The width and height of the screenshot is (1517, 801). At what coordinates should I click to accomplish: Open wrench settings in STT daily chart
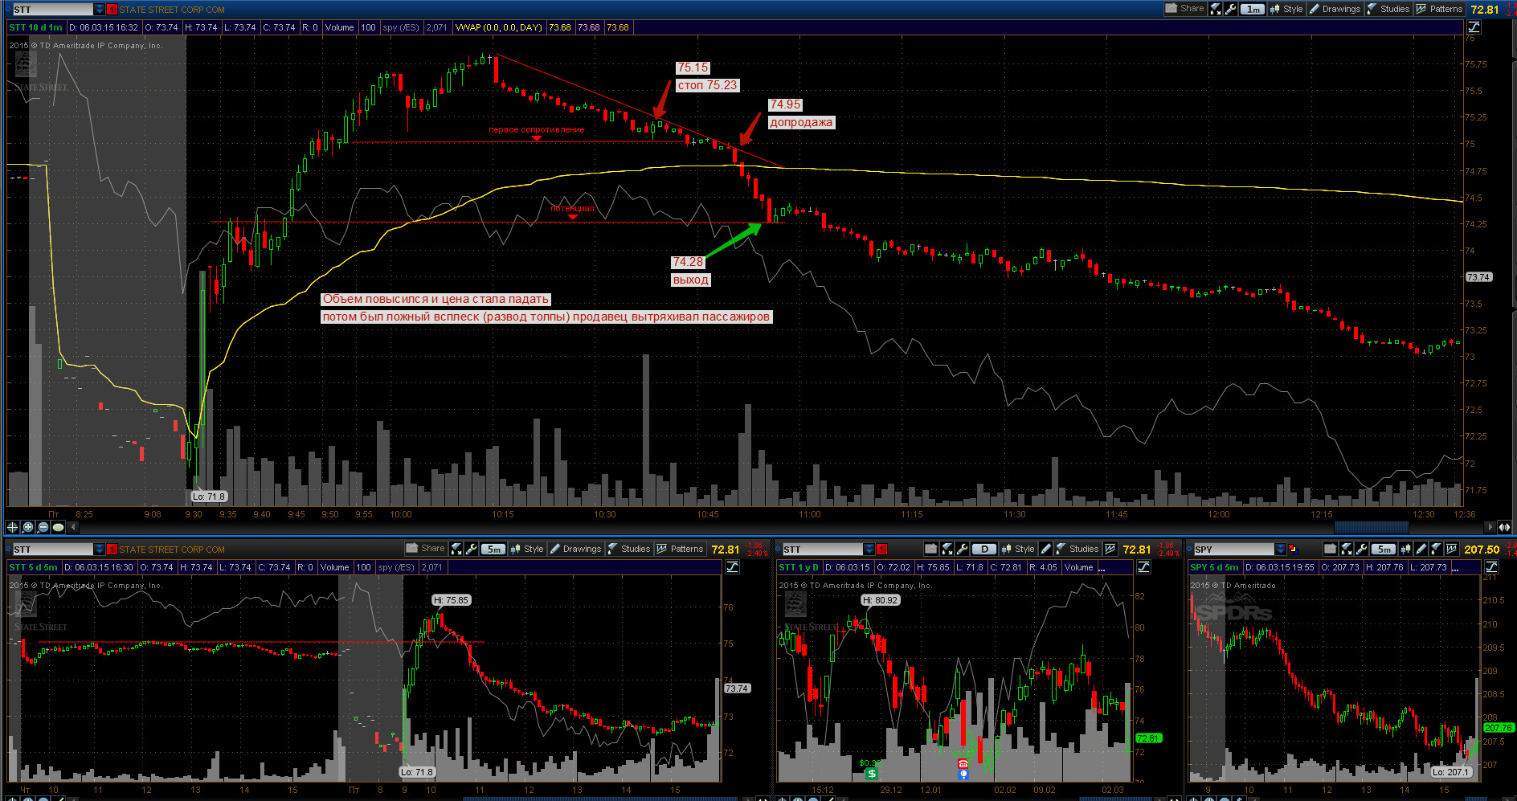[962, 549]
